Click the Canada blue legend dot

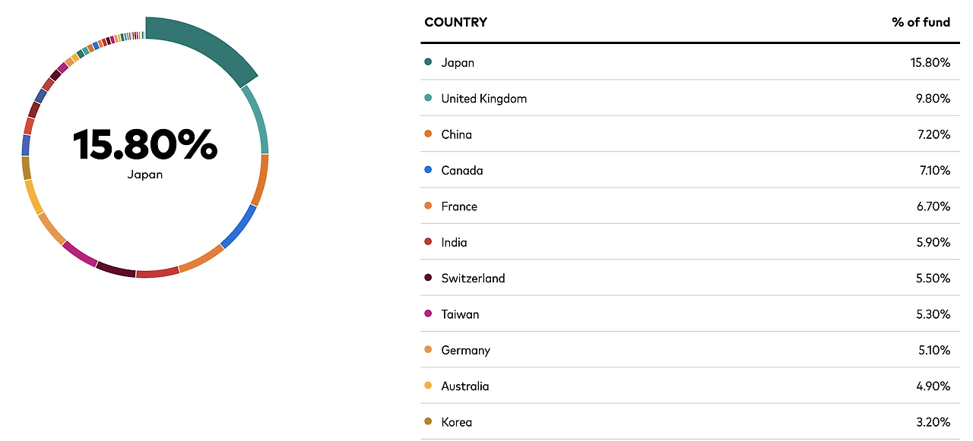[x=428, y=170]
